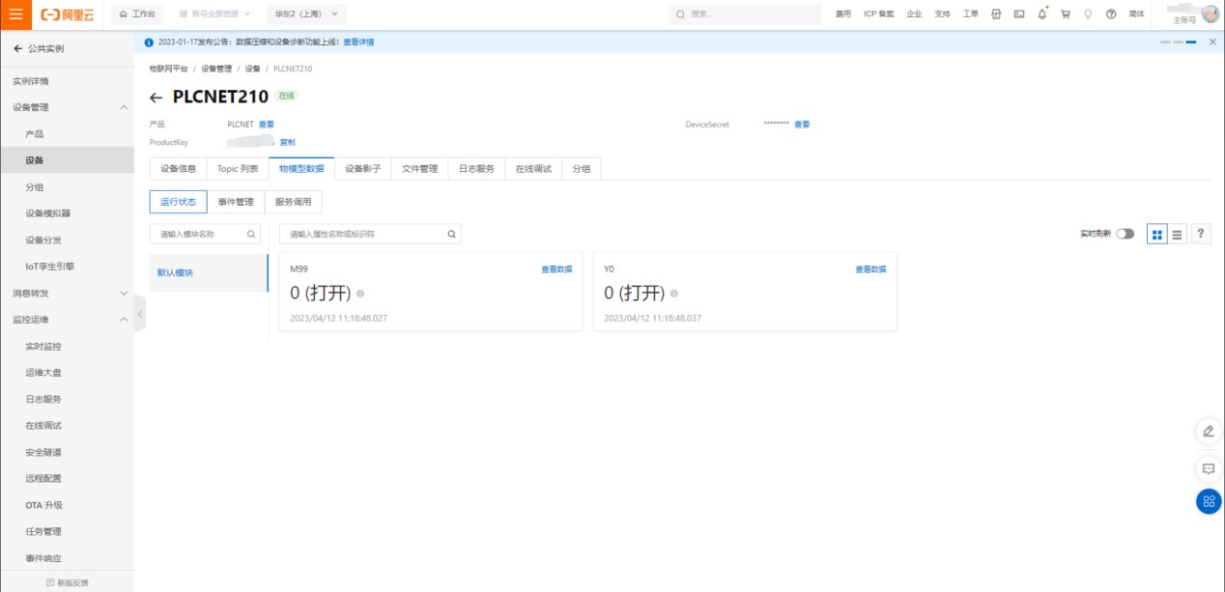
Task: Open the floating feedback chat icon
Action: [x=1209, y=468]
